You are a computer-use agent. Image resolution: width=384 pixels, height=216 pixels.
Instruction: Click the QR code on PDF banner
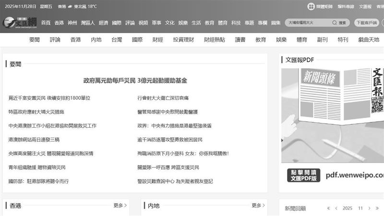377,105
